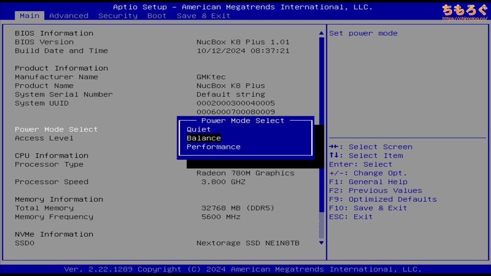This screenshot has width=491, height=276.
Task: Click the System Serial Number label
Action: click(x=64, y=94)
